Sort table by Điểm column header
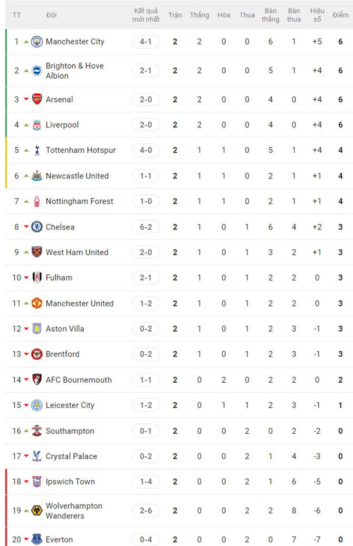Image resolution: width=353 pixels, height=546 pixels. 341,15
